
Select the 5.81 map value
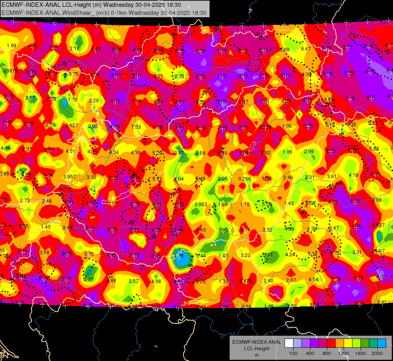coord(157,179)
